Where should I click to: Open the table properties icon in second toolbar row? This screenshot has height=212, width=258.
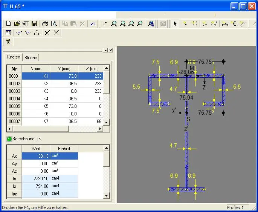(x=8, y=33)
